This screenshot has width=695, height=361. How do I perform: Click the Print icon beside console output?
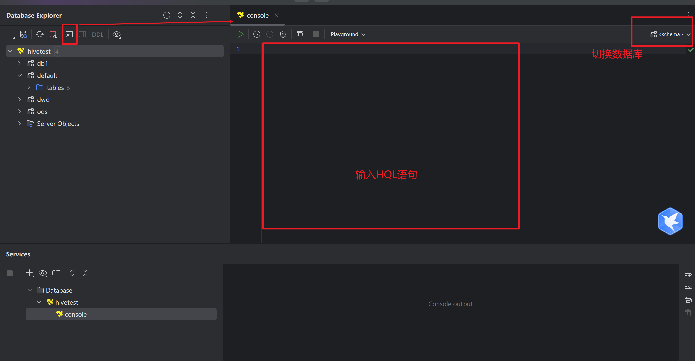pos(688,299)
